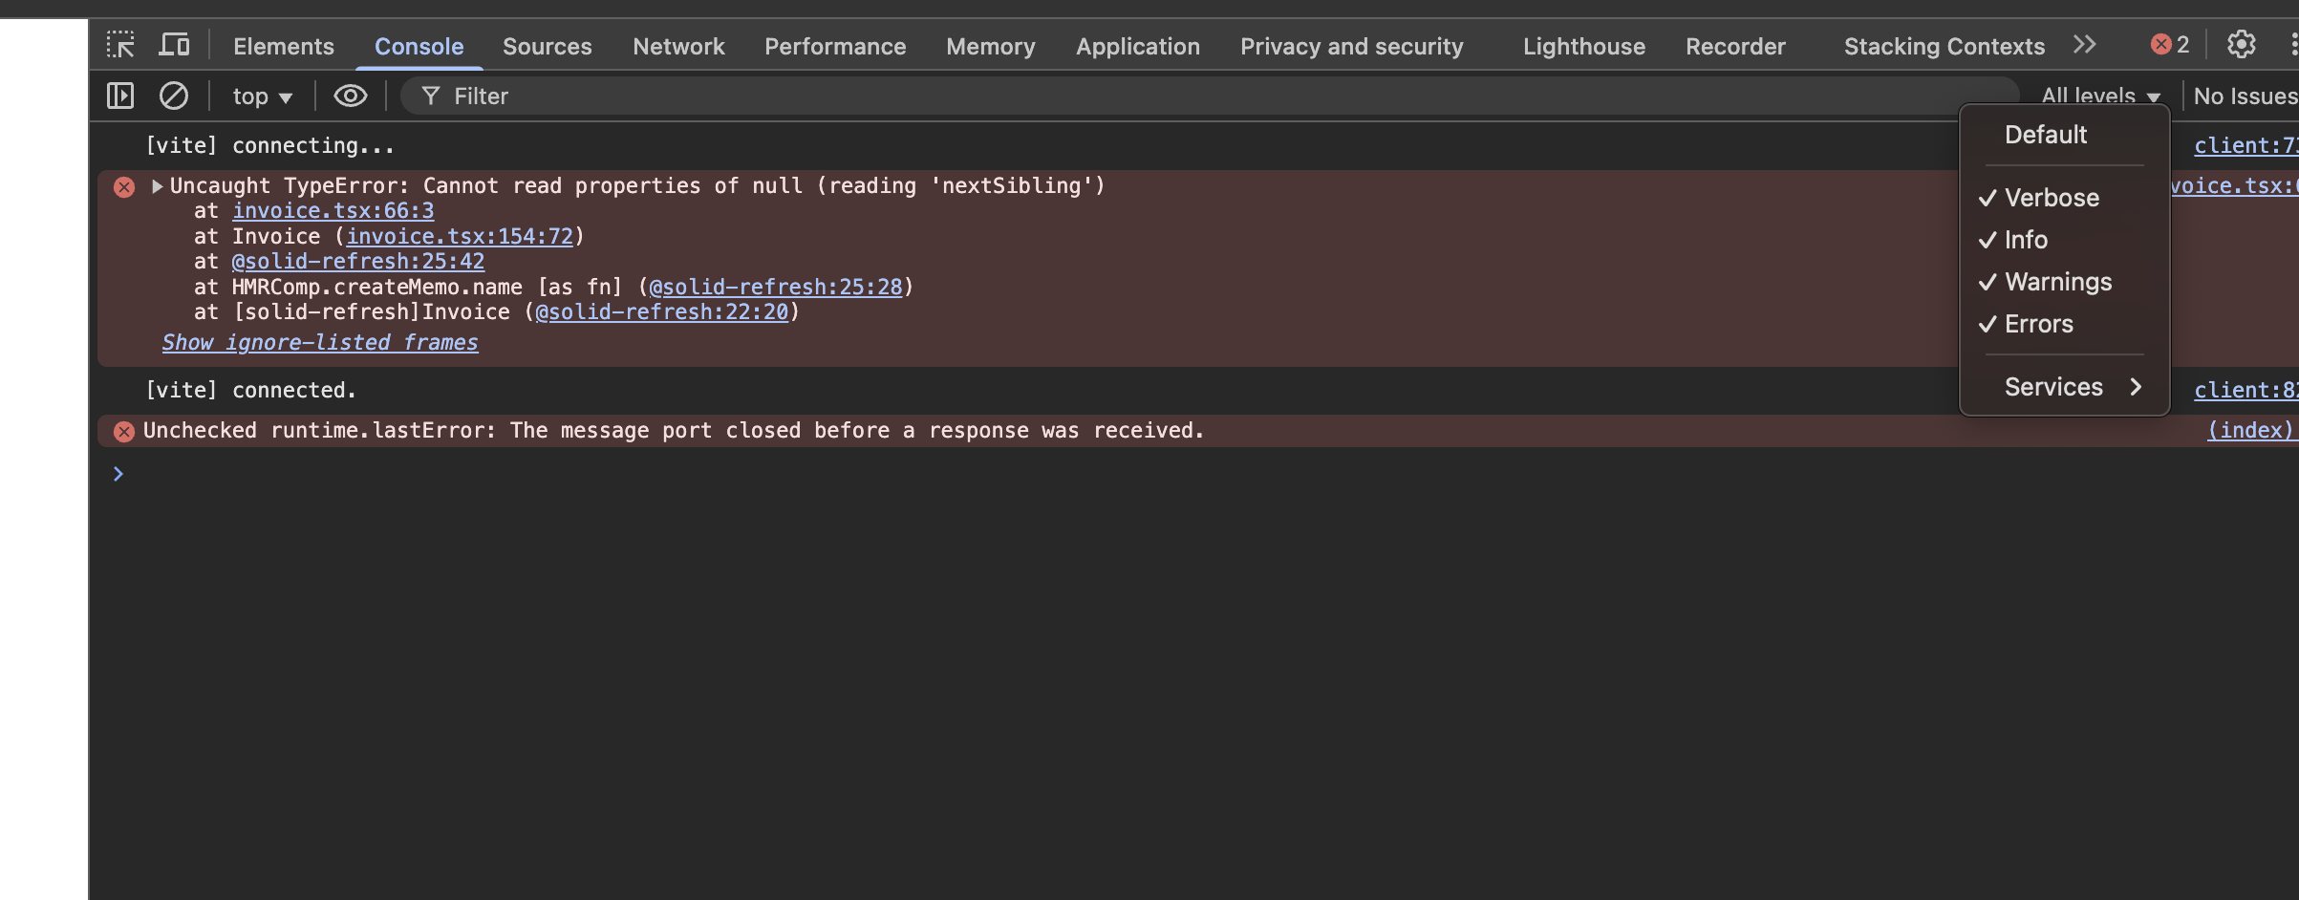Show more tabs with the double chevron
The width and height of the screenshot is (2299, 900).
2085,45
